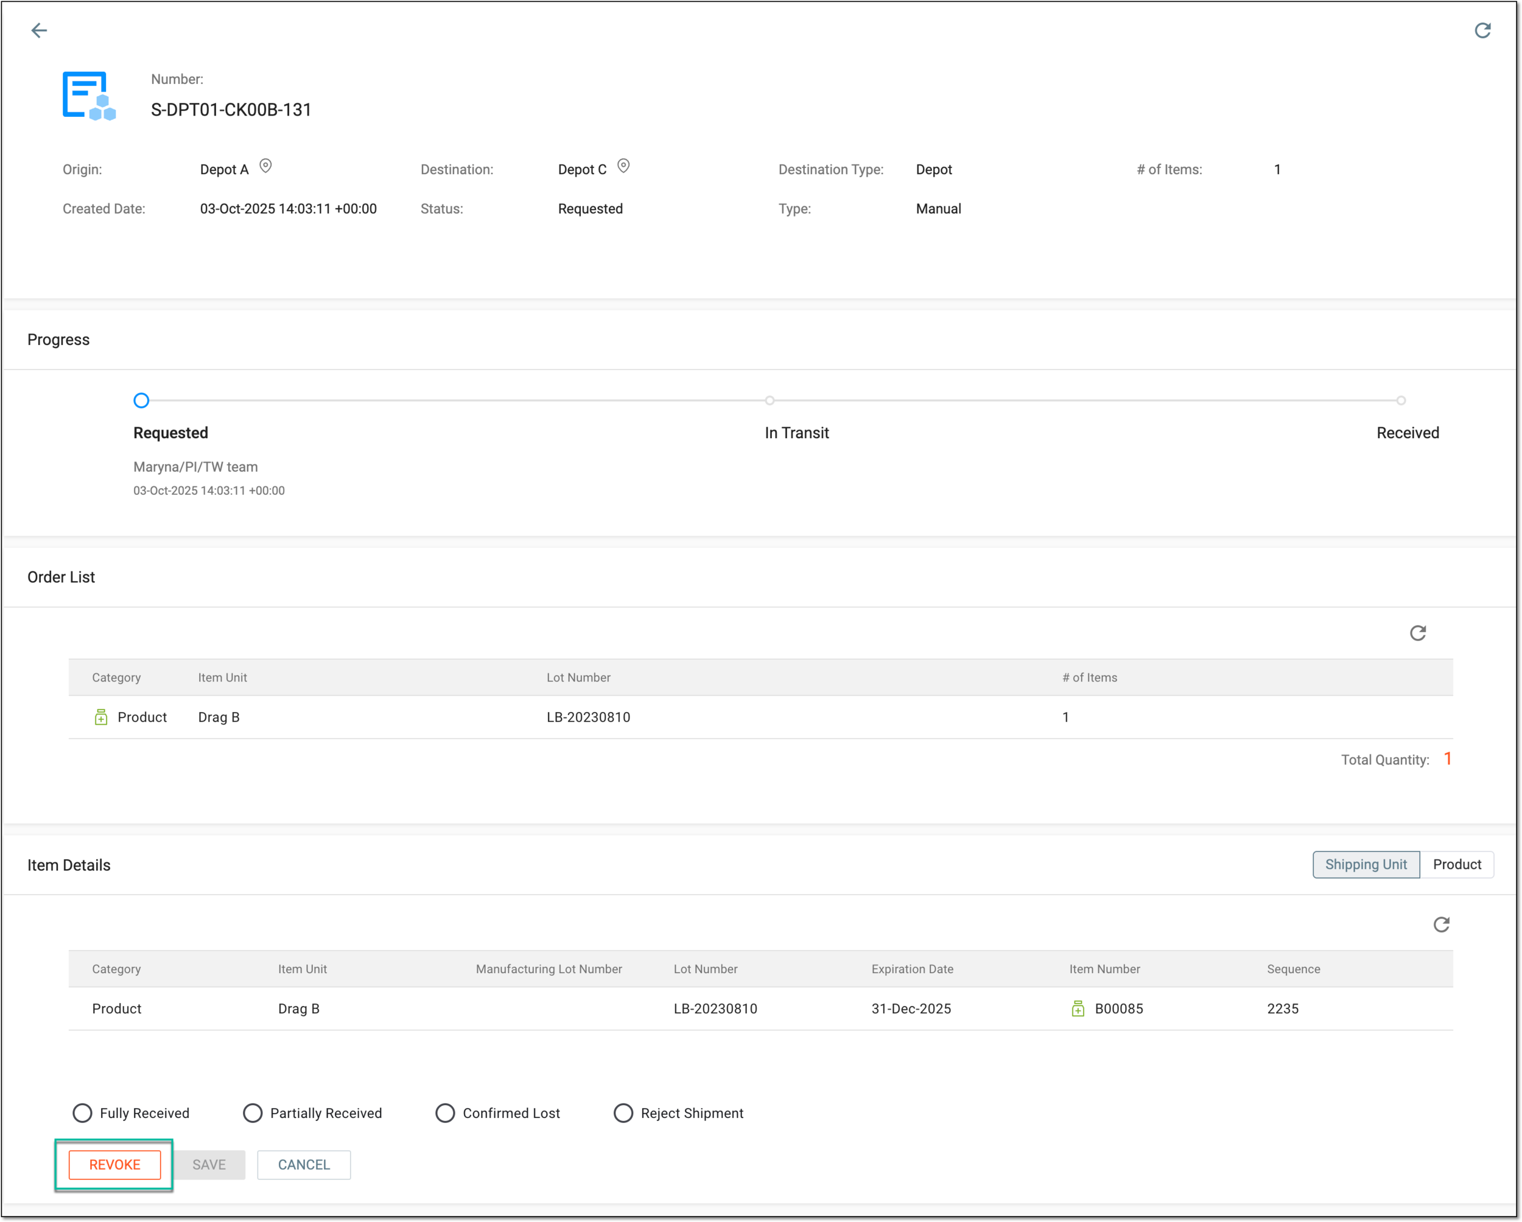1522x1222 pixels.
Task: Click Drag B in the Order List row
Action: point(219,717)
